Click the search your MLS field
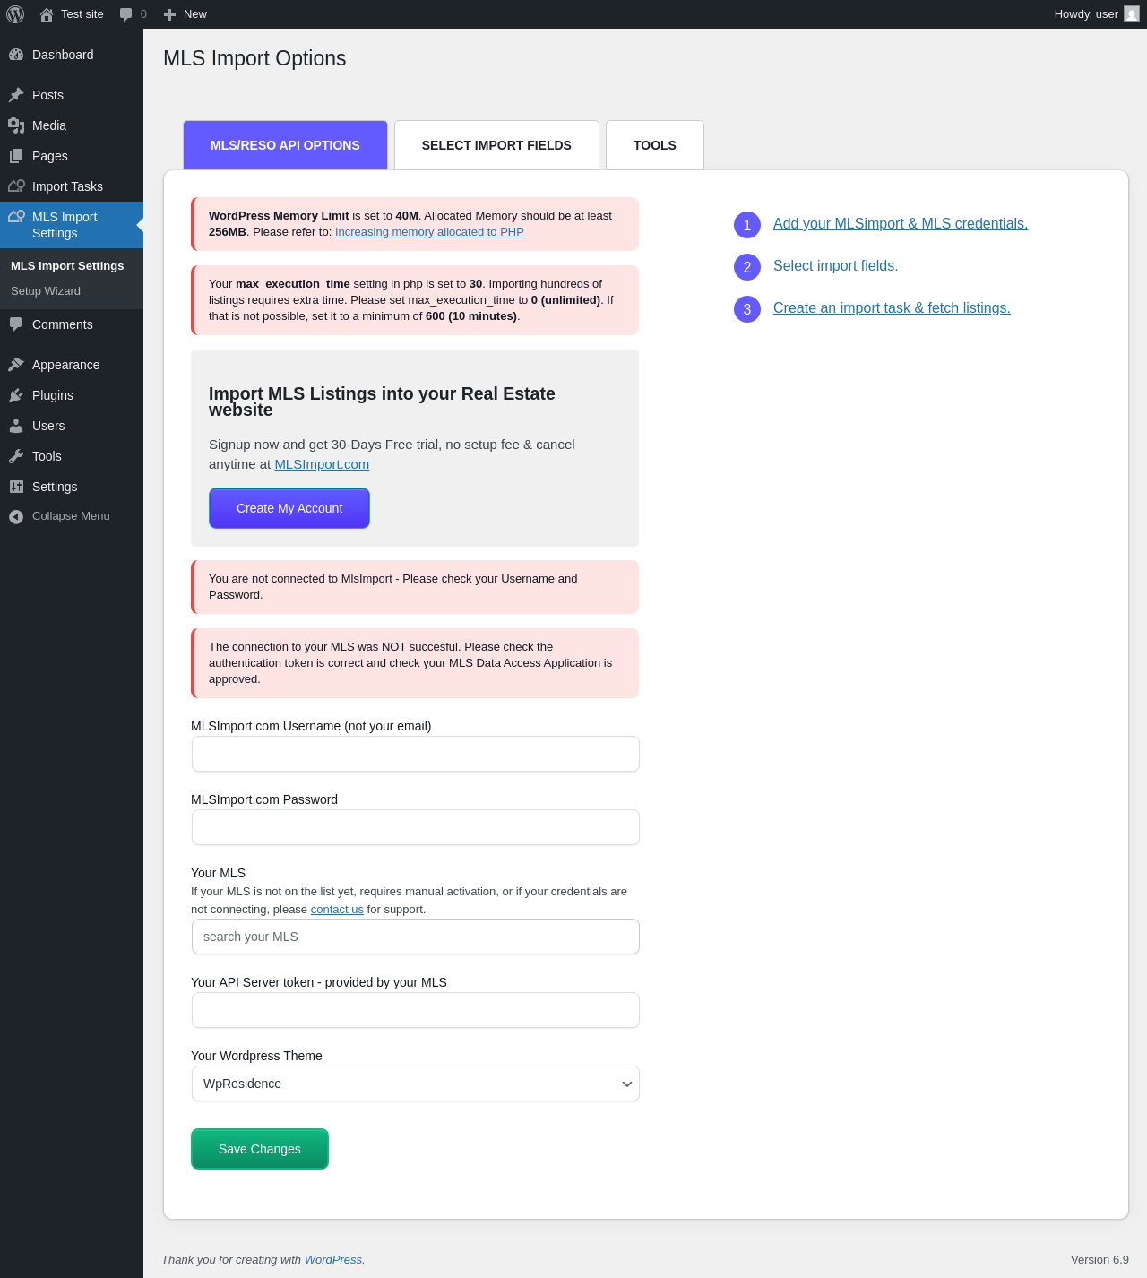 tap(416, 937)
